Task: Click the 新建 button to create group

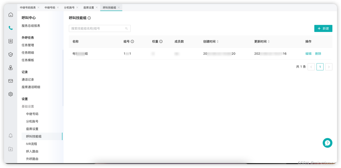Action: pyautogui.click(x=323, y=28)
